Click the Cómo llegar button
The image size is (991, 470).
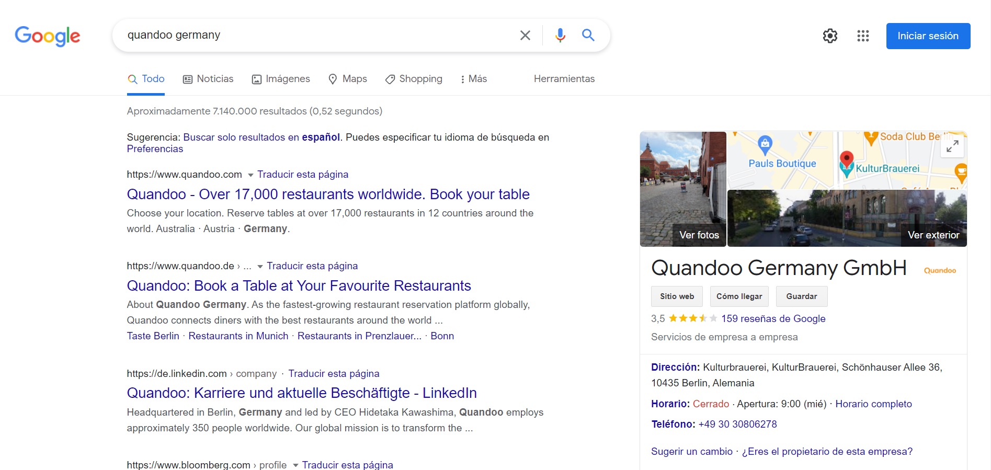[739, 296]
